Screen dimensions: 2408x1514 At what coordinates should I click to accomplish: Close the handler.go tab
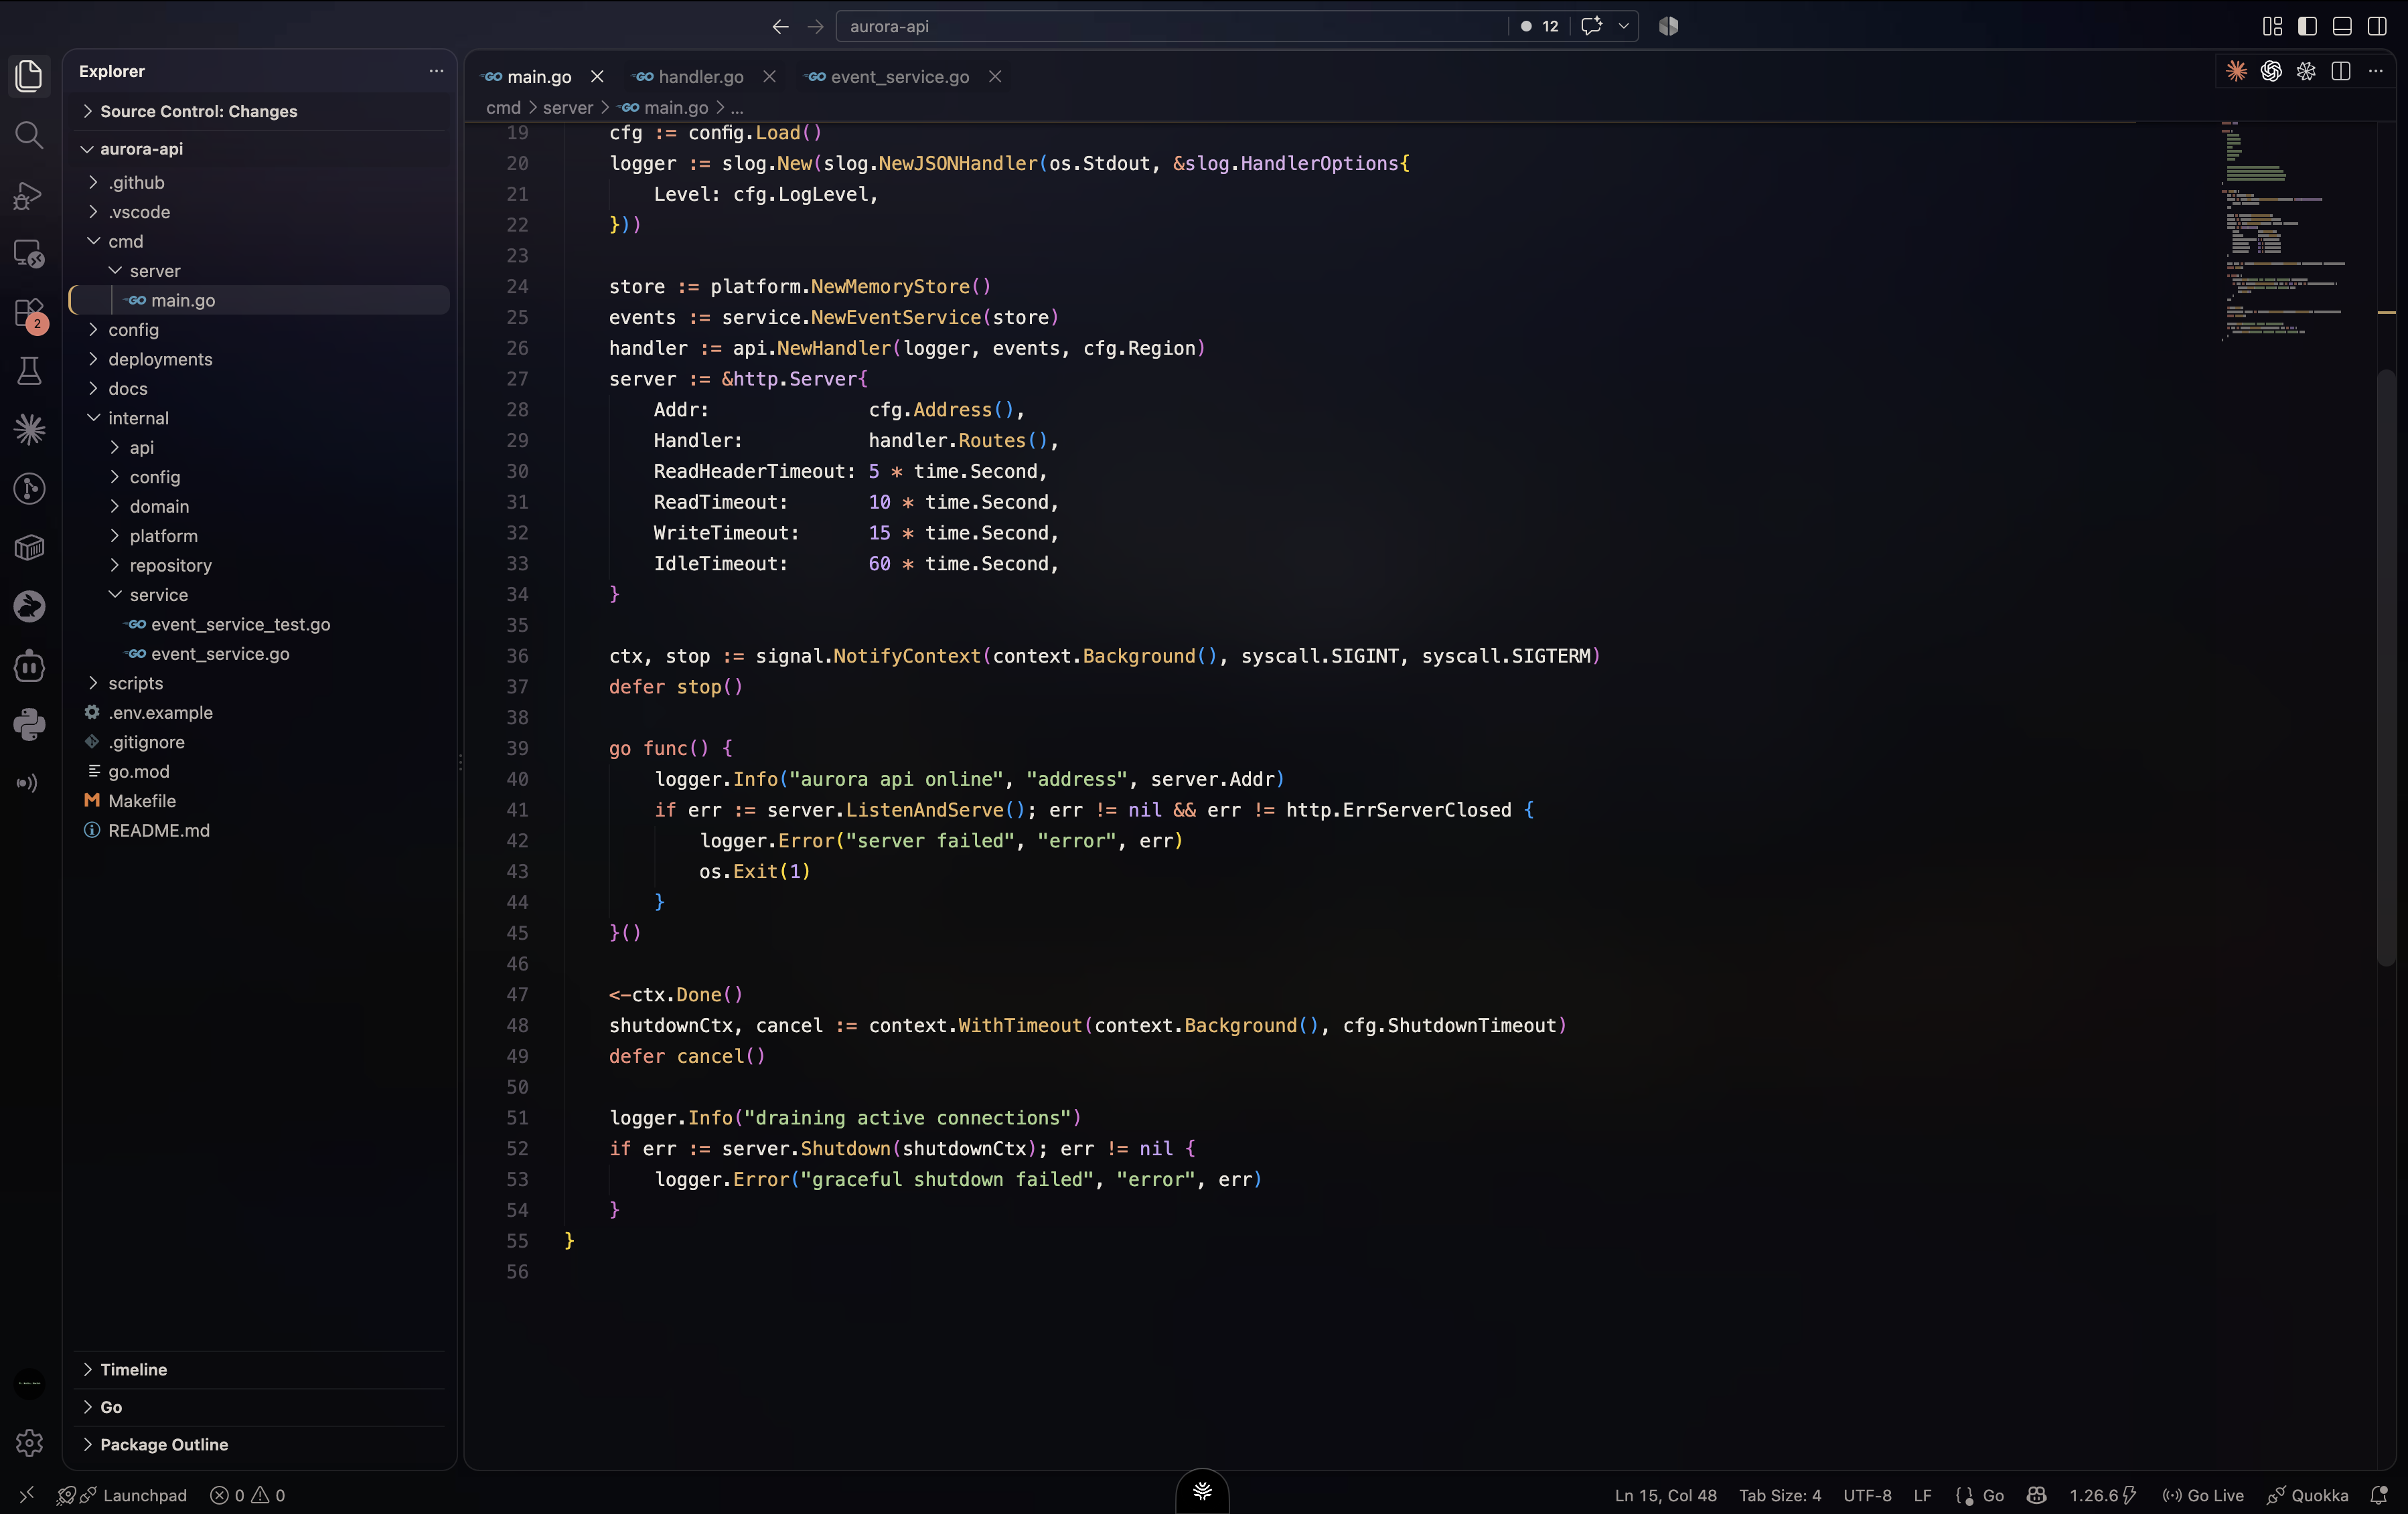click(x=769, y=77)
